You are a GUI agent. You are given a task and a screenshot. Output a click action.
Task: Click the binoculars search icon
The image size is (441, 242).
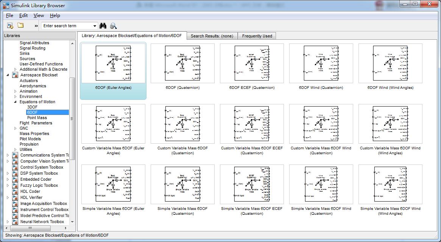[103, 26]
